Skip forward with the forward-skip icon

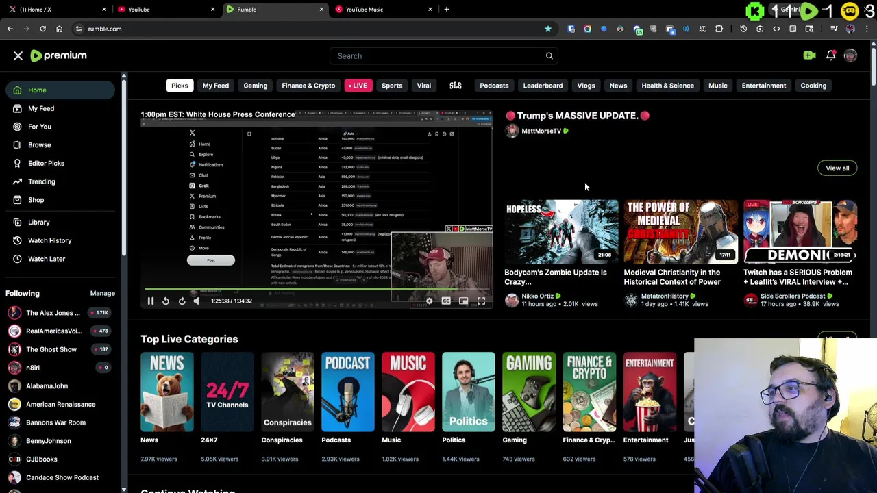pos(182,301)
